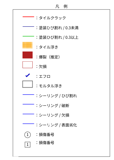Screen dimensions: 114x160
Task: Click the 塗装ひび割れ / 0.3以上 label
Action: [59, 37]
